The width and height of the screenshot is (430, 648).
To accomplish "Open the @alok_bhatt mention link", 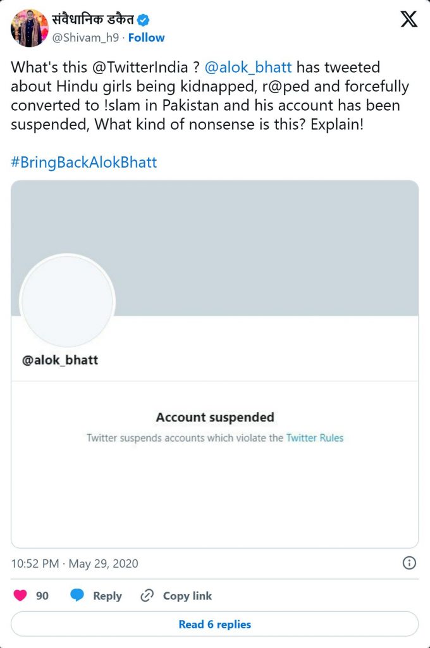I will point(249,67).
